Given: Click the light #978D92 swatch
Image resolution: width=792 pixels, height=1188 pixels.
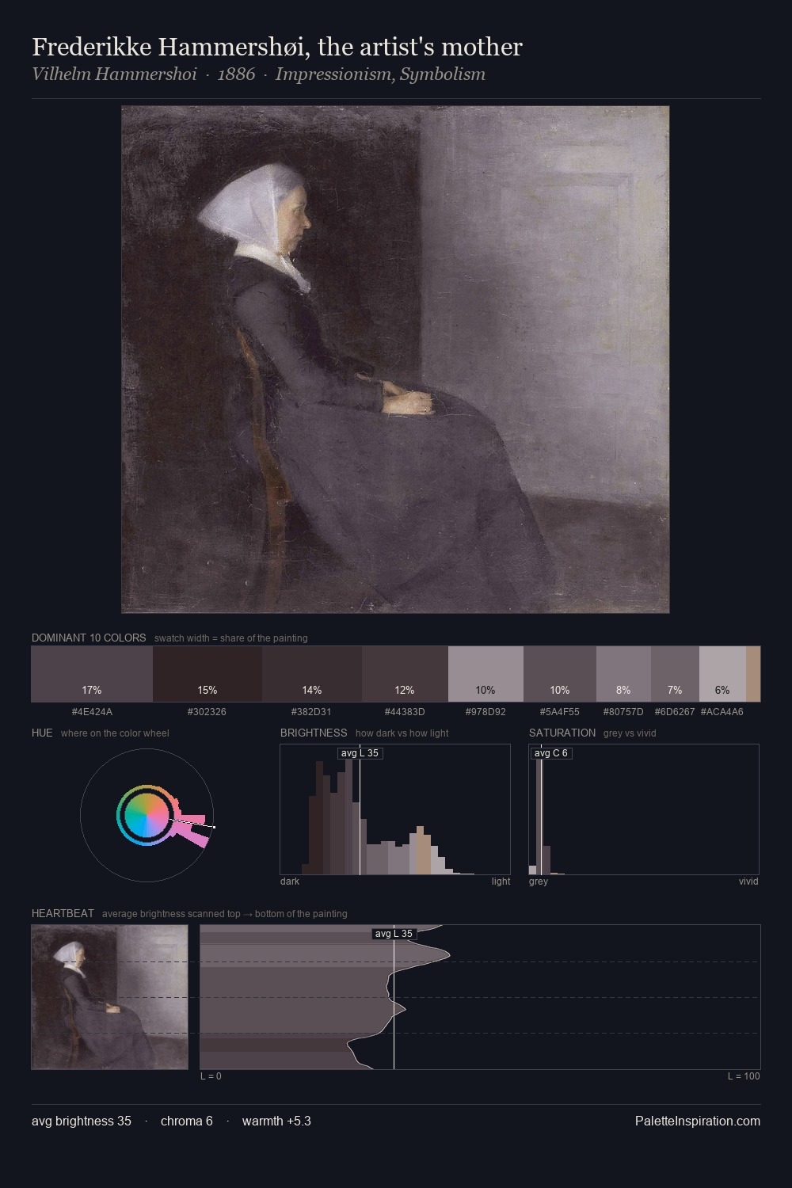Looking at the screenshot, I should [x=485, y=674].
